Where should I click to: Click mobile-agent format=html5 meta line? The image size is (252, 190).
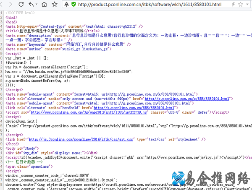[x=102, y=94]
